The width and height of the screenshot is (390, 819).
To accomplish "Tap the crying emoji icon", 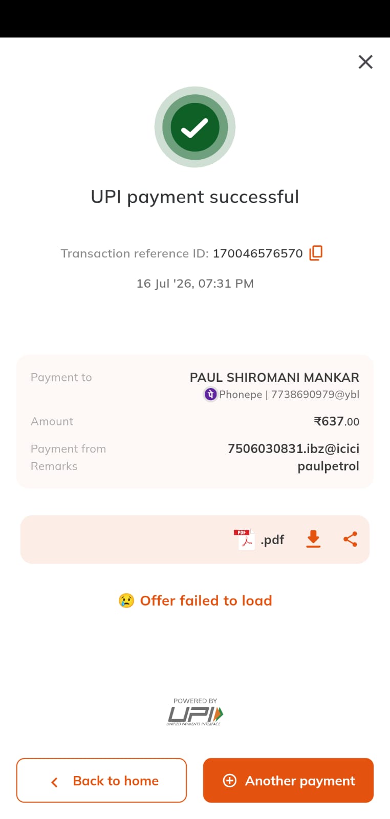I will (126, 600).
